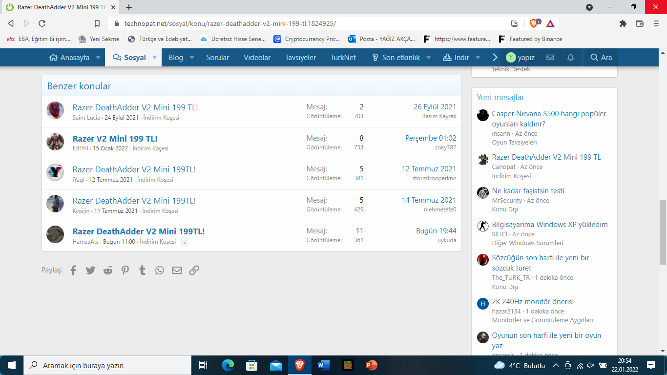Open notifications bell in navbar
667x375 pixels.
tap(570, 57)
